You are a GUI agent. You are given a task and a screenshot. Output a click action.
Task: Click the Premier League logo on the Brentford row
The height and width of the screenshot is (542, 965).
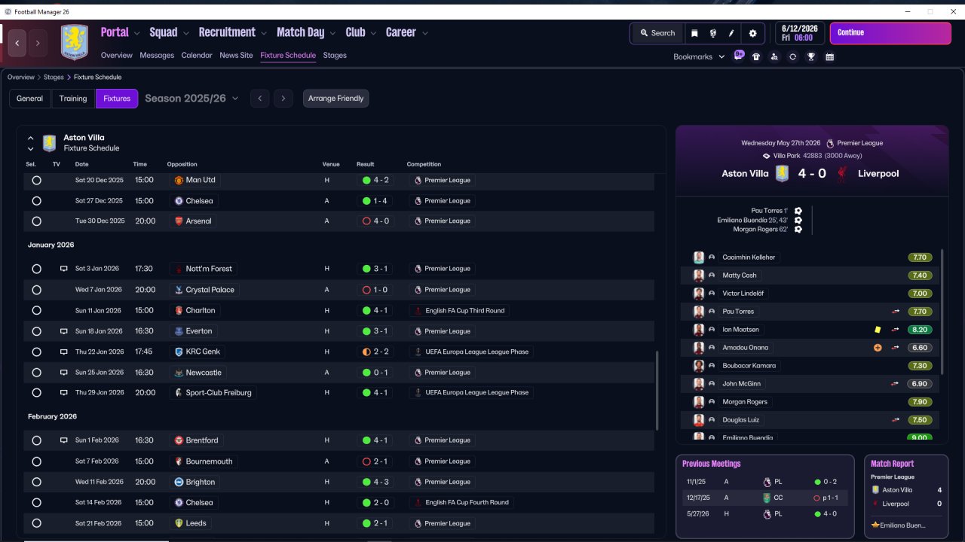coord(418,440)
